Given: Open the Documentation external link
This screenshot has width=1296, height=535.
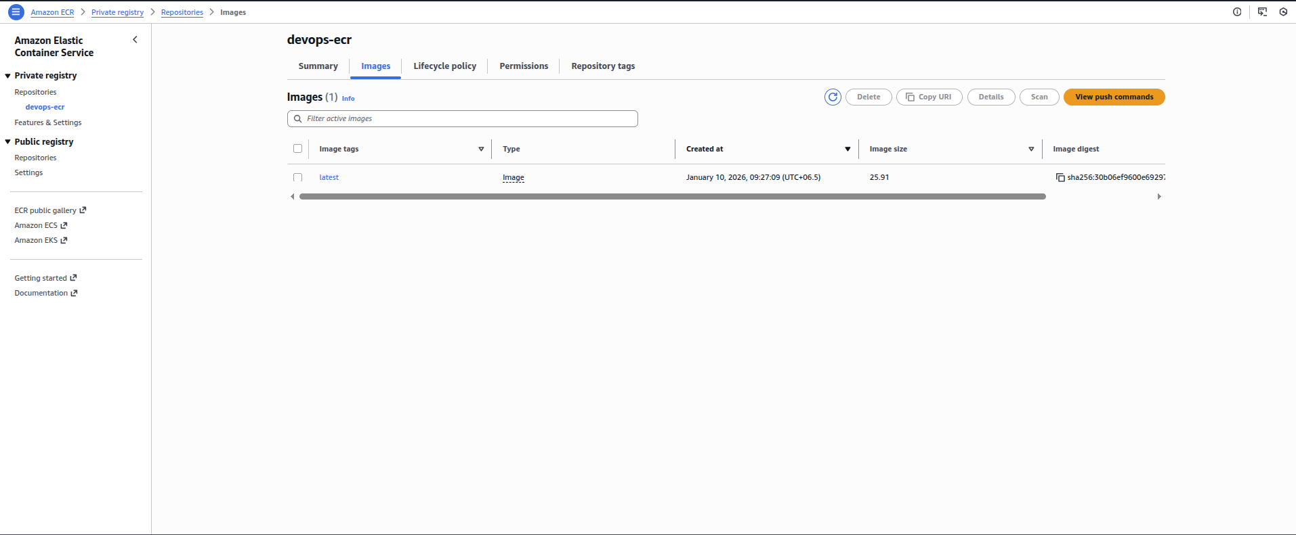Looking at the screenshot, I should tap(46, 293).
